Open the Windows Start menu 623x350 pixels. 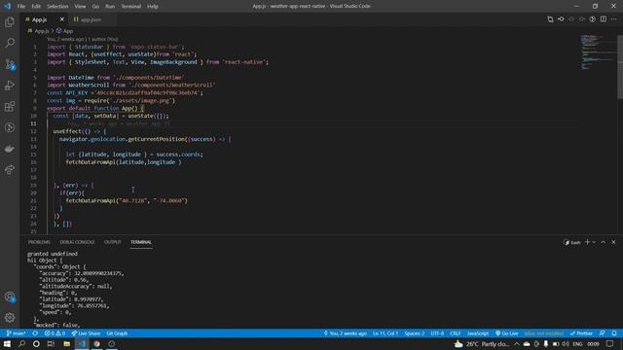(7, 343)
